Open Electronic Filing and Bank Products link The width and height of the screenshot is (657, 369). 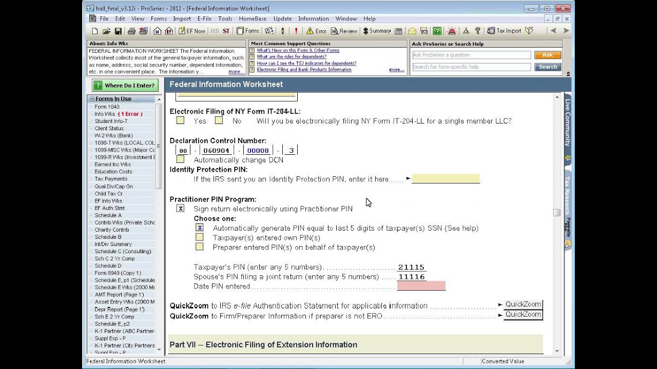coord(304,70)
